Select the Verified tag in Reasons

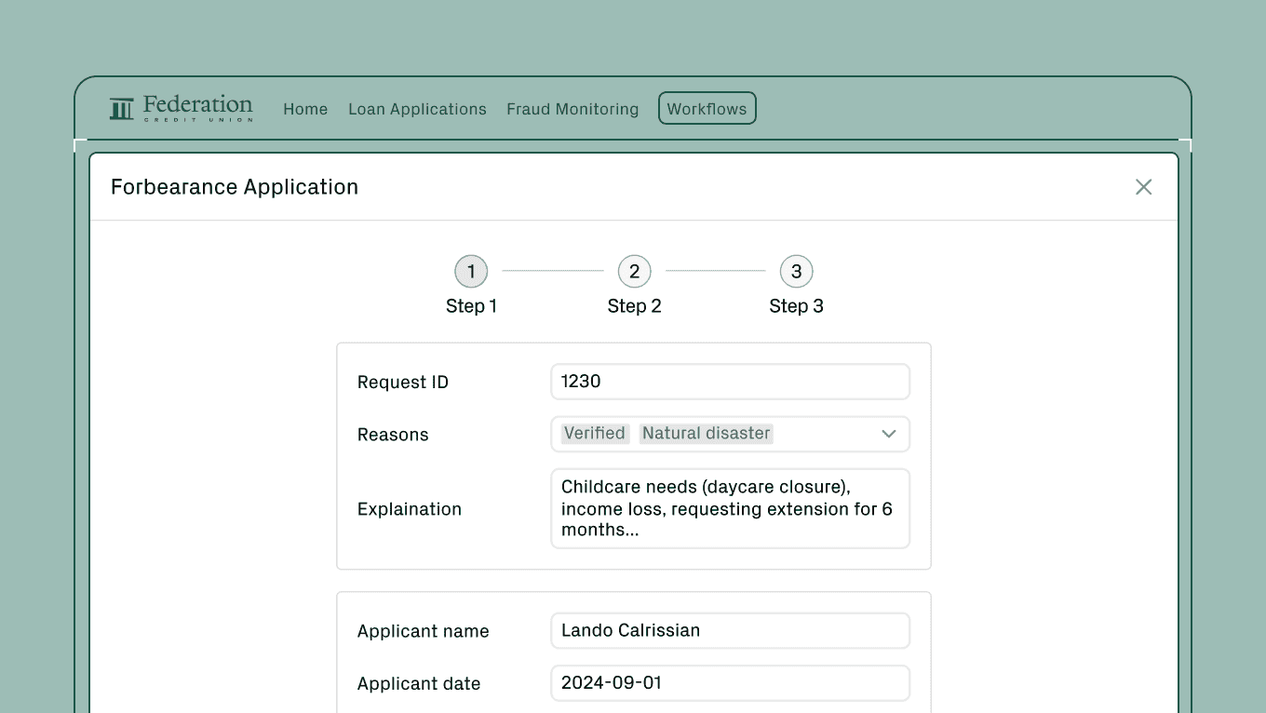click(x=594, y=433)
